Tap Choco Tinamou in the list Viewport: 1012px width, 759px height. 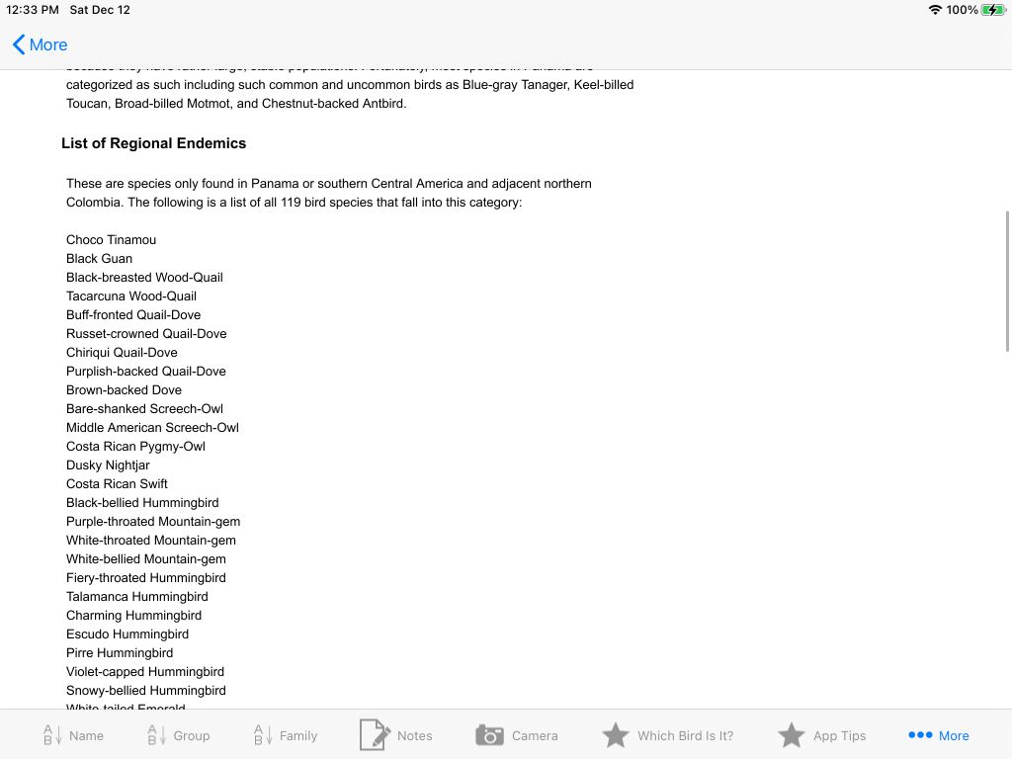tap(111, 239)
